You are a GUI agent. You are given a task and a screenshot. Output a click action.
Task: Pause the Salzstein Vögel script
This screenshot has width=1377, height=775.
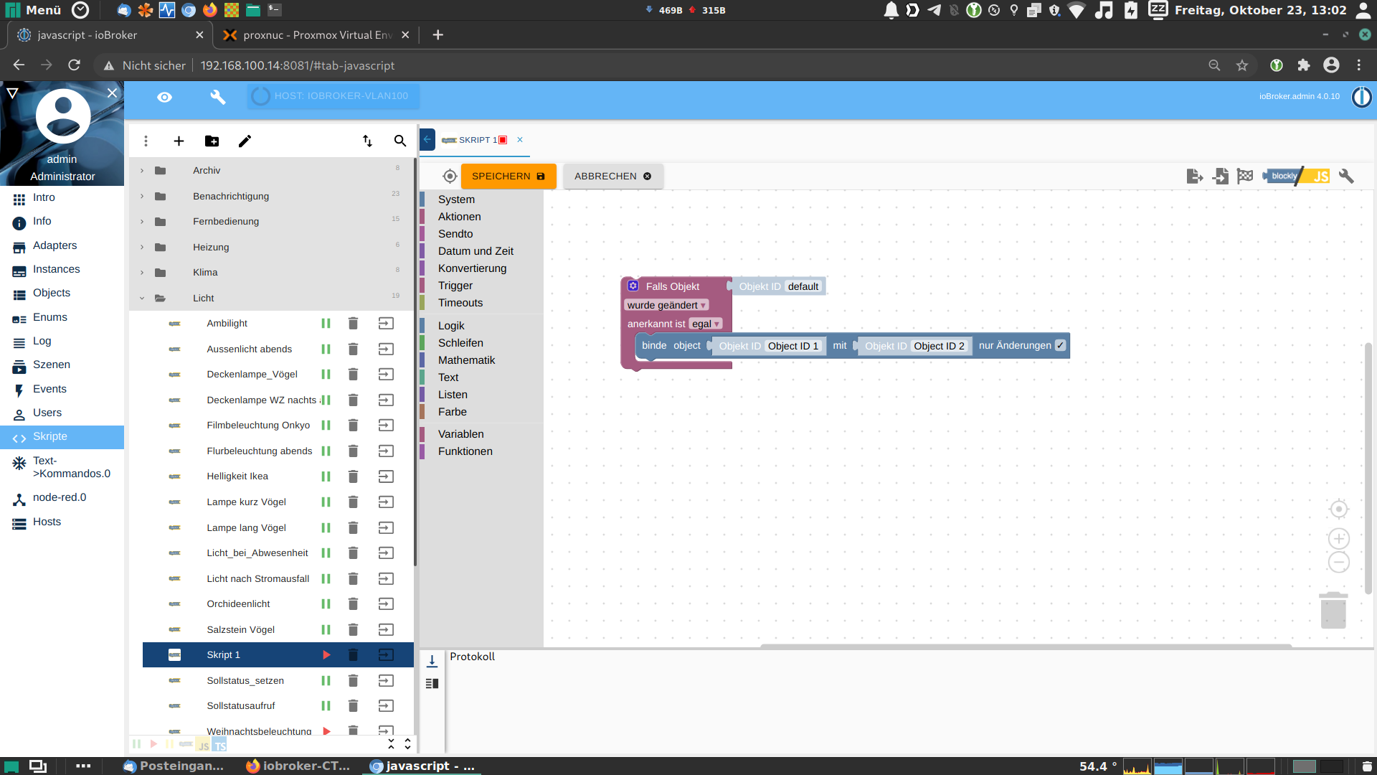[x=326, y=630]
